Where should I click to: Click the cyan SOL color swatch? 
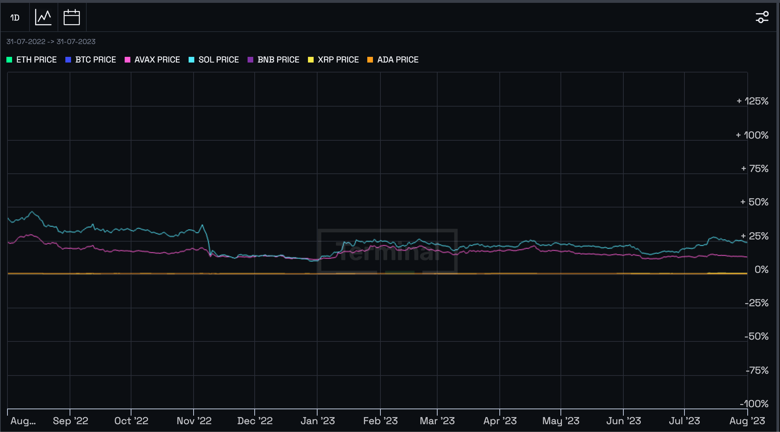point(191,60)
